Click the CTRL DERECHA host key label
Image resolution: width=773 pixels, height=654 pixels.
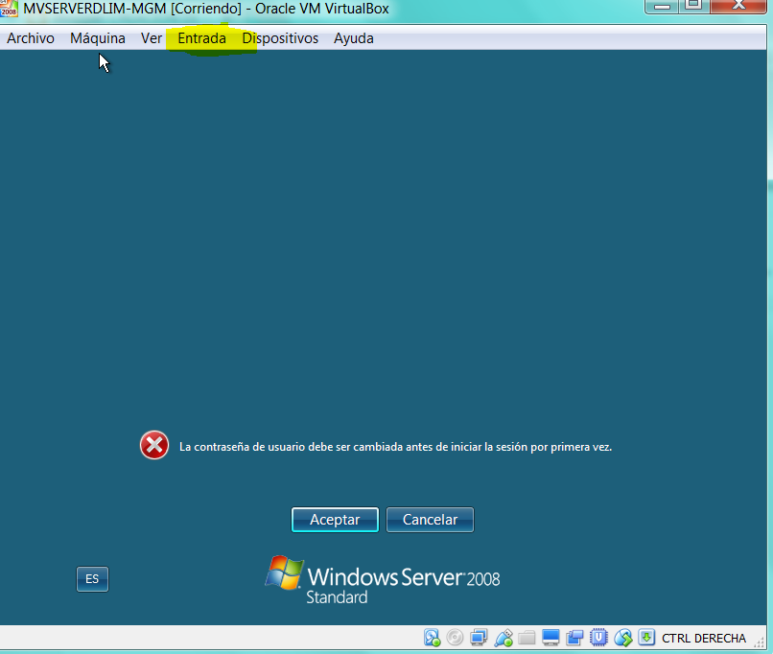pyautogui.click(x=703, y=638)
